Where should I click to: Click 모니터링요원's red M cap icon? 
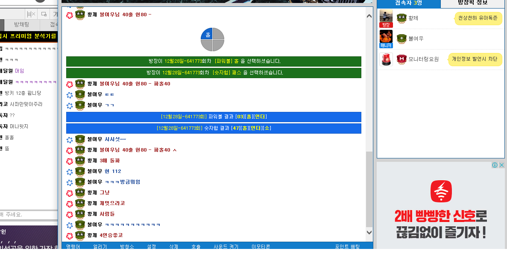click(x=401, y=59)
